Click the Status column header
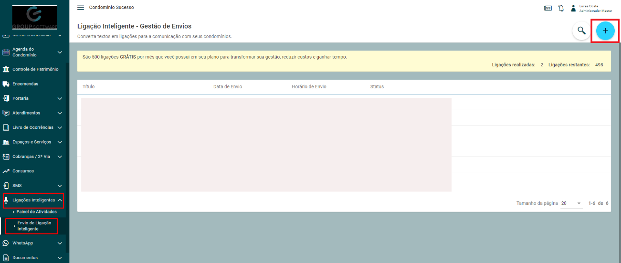621x263 pixels. click(377, 87)
